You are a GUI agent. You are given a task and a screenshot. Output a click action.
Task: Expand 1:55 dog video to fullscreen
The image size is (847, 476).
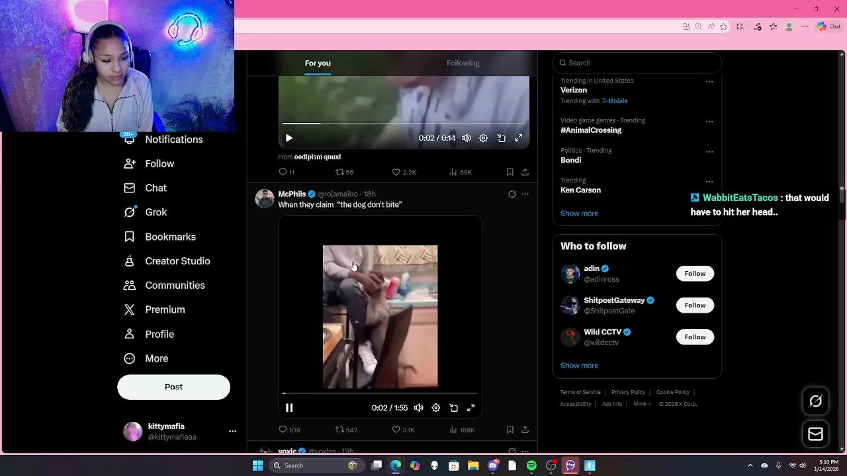coord(471,408)
